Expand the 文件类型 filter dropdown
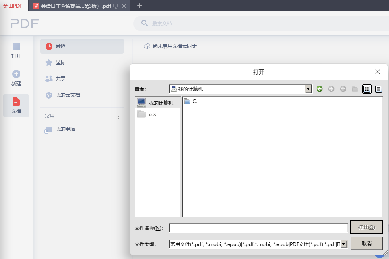Image resolution: width=389 pixels, height=259 pixels. tap(344, 244)
